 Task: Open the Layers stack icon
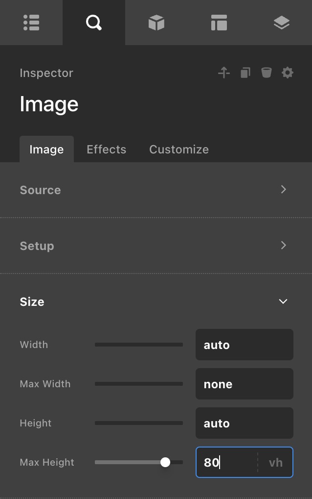click(281, 23)
